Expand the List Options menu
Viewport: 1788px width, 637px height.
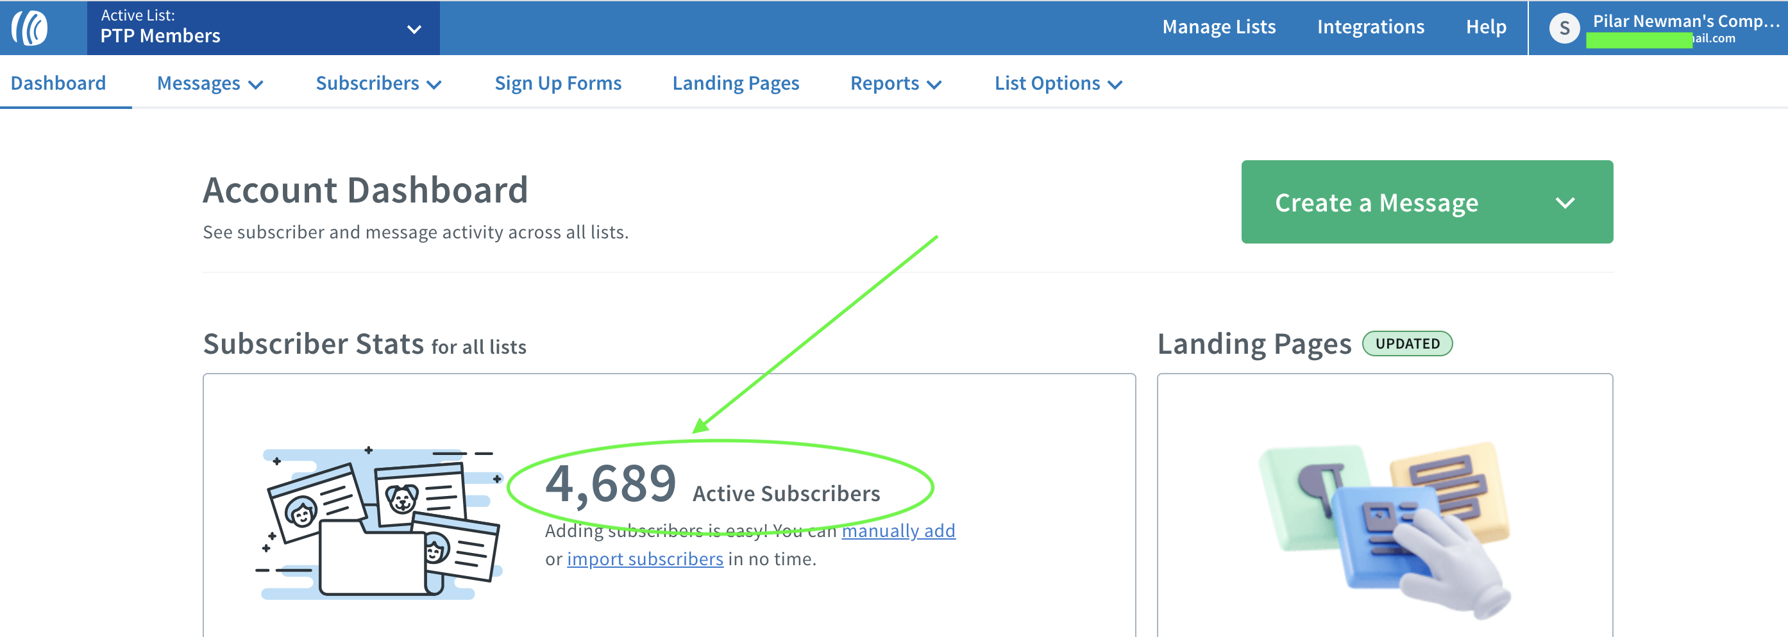click(x=1058, y=84)
